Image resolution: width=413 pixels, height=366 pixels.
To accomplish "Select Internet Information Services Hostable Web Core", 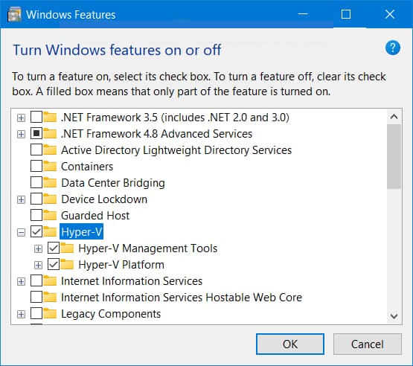I will [182, 298].
